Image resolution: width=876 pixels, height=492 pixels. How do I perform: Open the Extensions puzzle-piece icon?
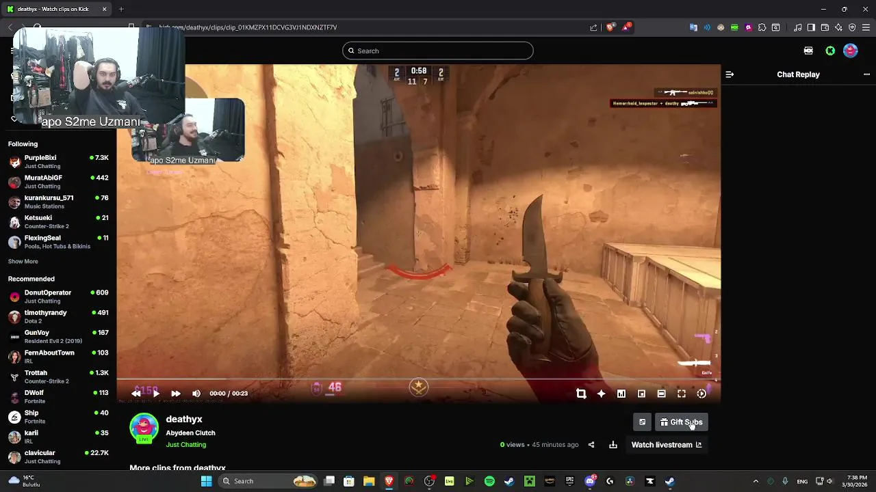coord(762,27)
